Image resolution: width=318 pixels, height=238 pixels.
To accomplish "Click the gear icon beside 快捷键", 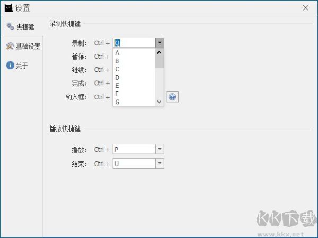I will pyautogui.click(x=10, y=26).
